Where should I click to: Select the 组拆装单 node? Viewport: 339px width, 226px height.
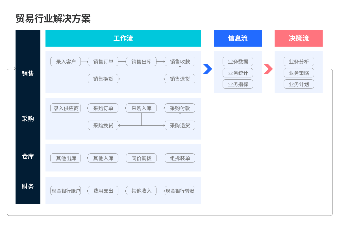tap(180, 158)
